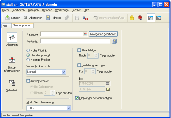This screenshot has height=118, width=171.
Task: Choose the Bei Gelegenheit radio option
Action: 32,87
